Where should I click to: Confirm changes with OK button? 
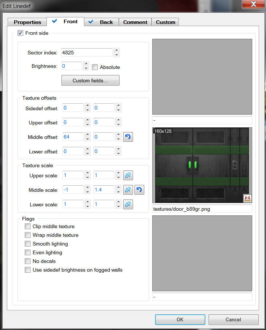[x=180, y=319]
